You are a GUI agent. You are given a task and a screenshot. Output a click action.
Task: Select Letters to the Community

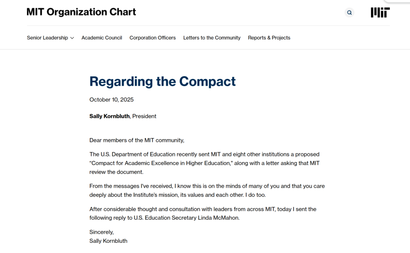pyautogui.click(x=212, y=38)
